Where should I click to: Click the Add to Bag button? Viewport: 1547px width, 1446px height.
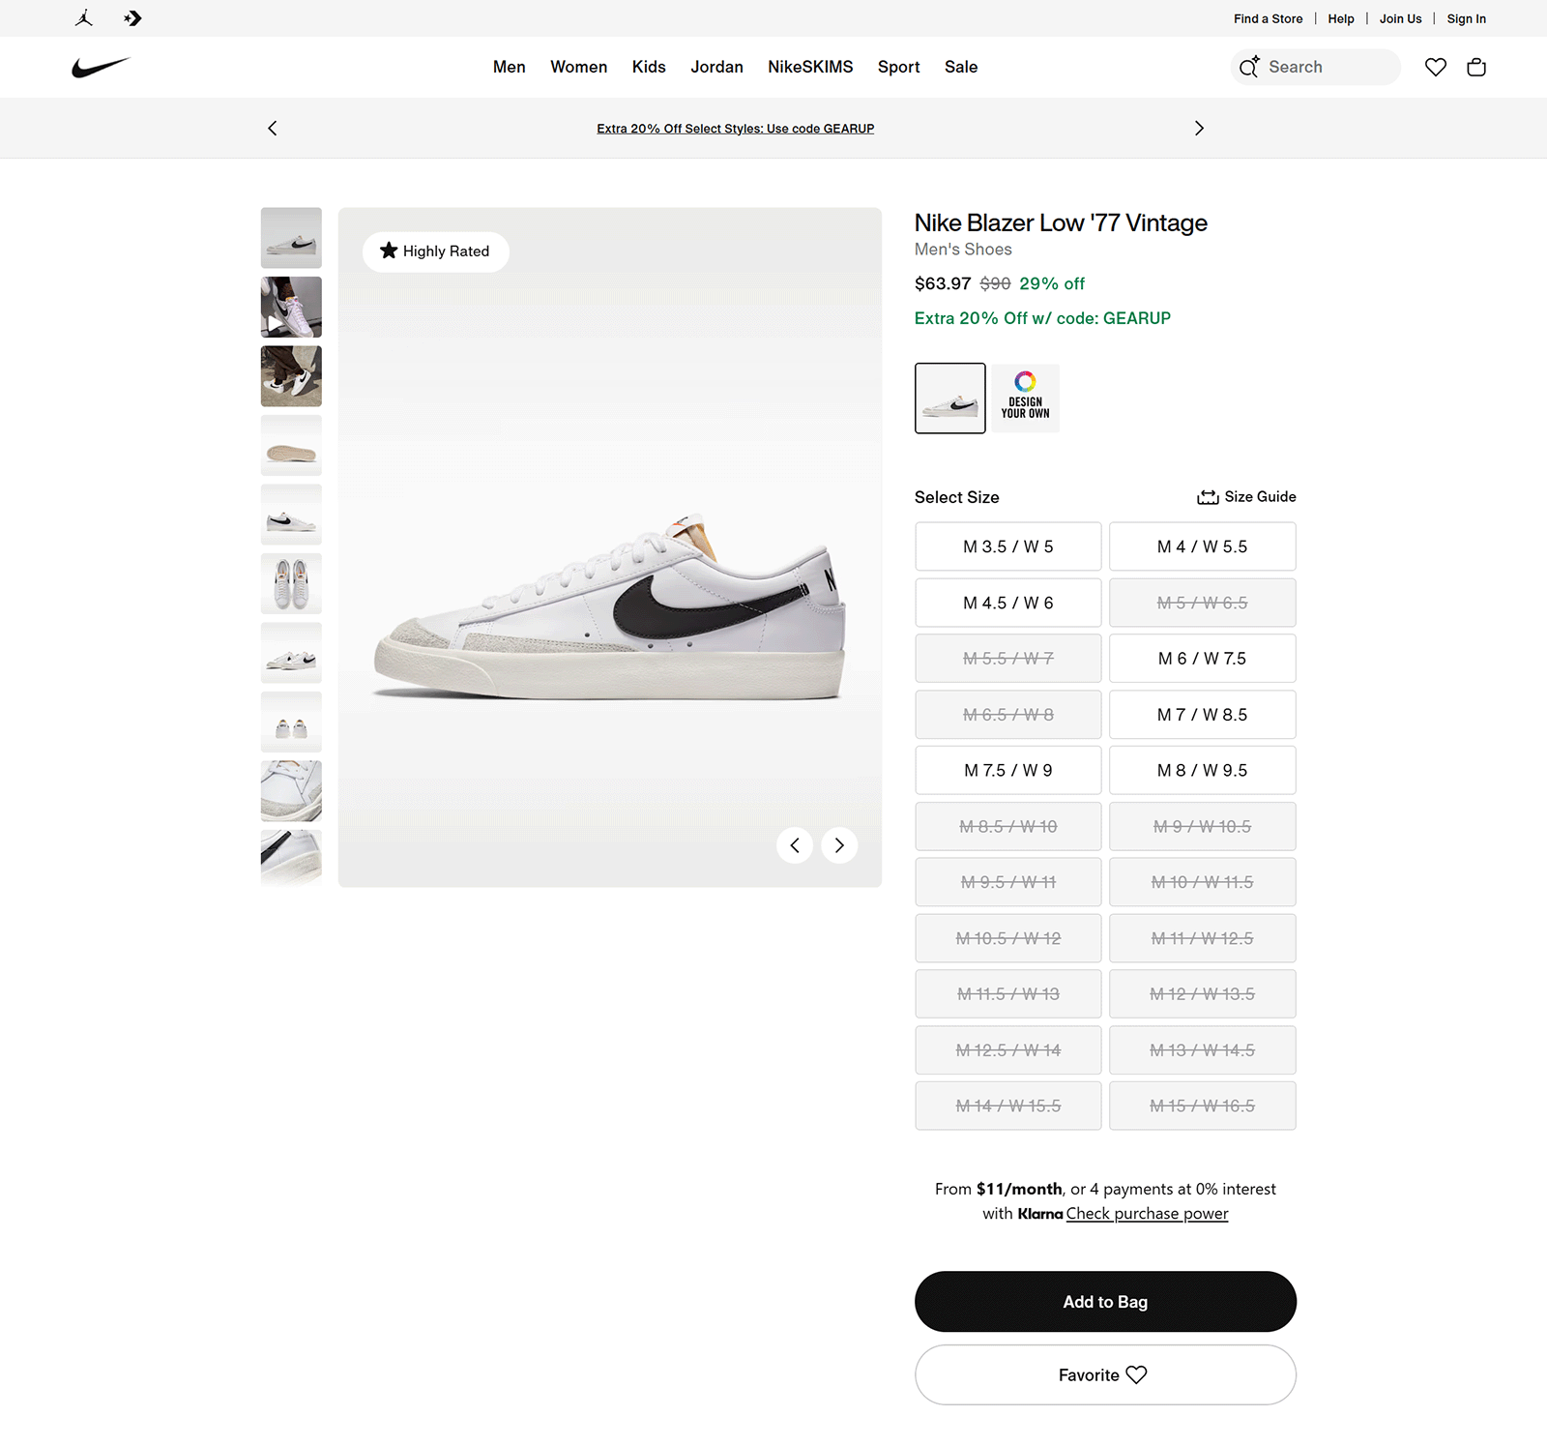tap(1105, 1301)
